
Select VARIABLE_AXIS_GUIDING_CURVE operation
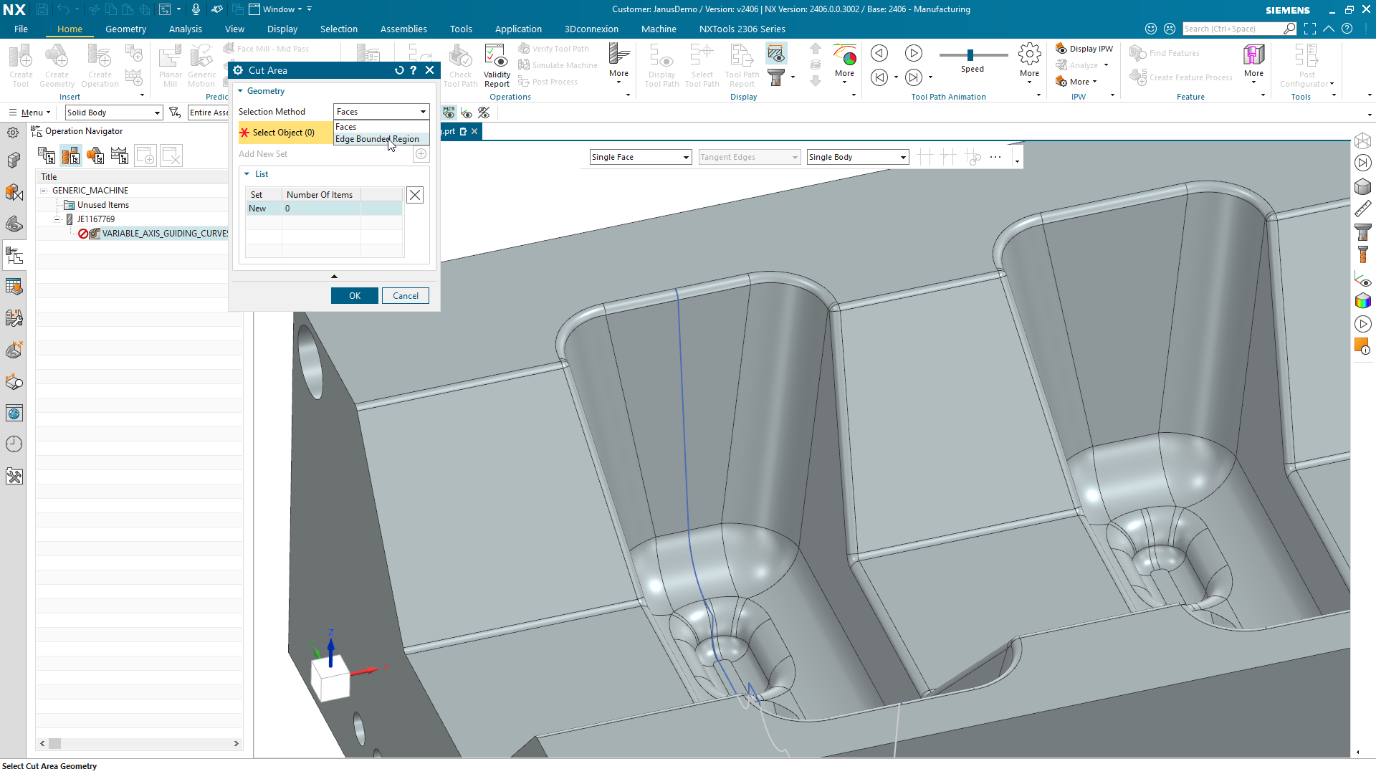[x=165, y=234]
